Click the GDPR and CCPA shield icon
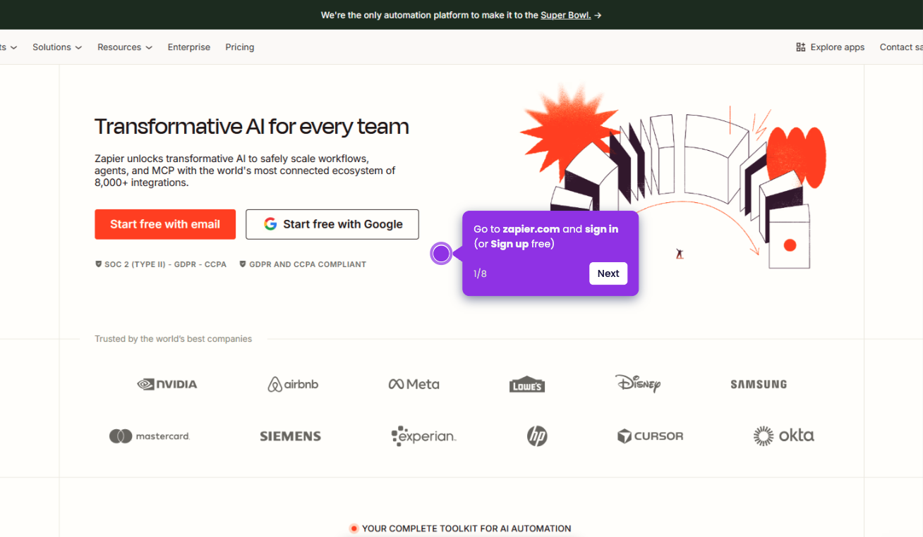This screenshot has width=923, height=537. [243, 264]
